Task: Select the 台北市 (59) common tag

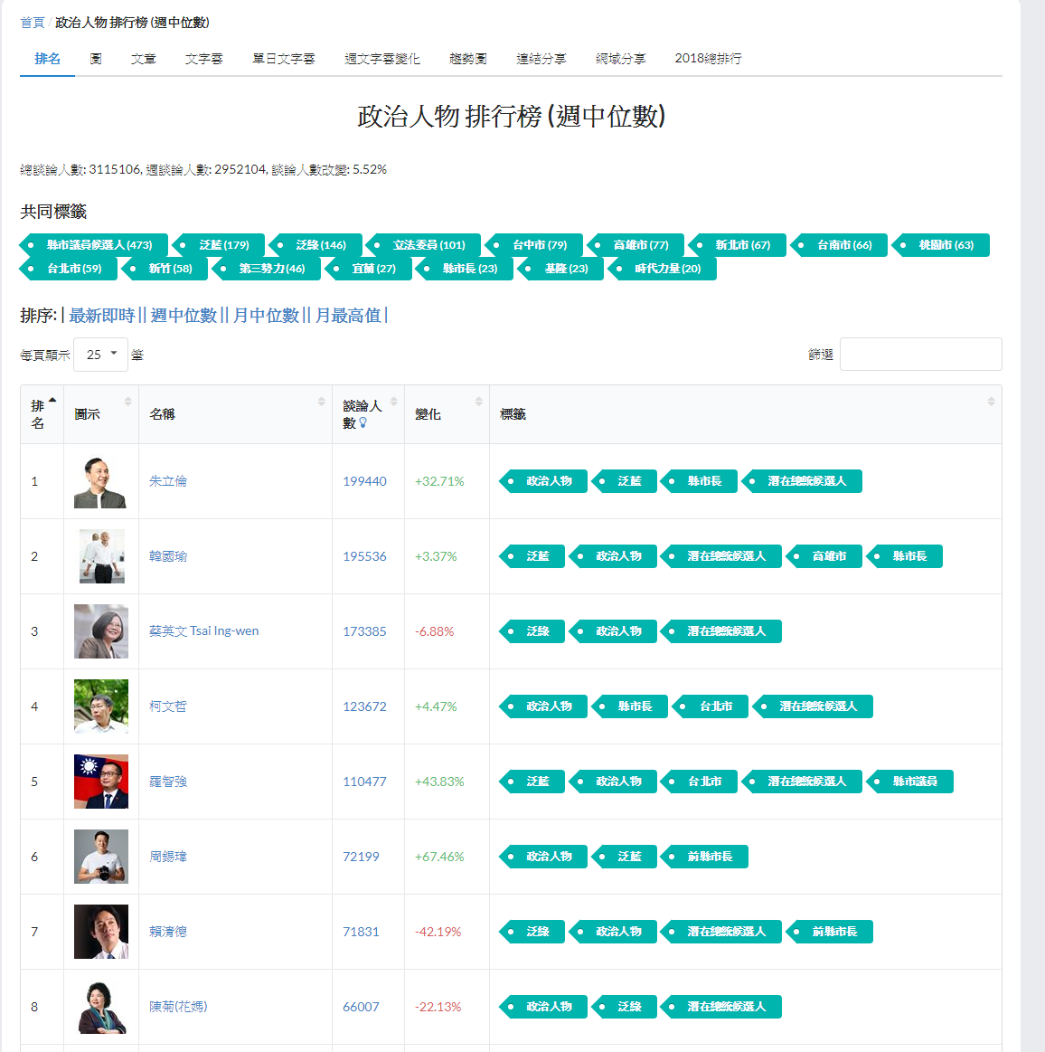Action: (69, 269)
